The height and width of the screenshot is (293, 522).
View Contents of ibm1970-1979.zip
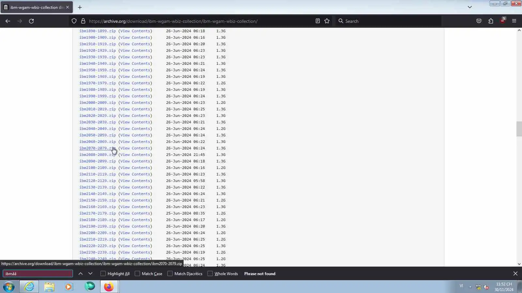click(x=135, y=83)
